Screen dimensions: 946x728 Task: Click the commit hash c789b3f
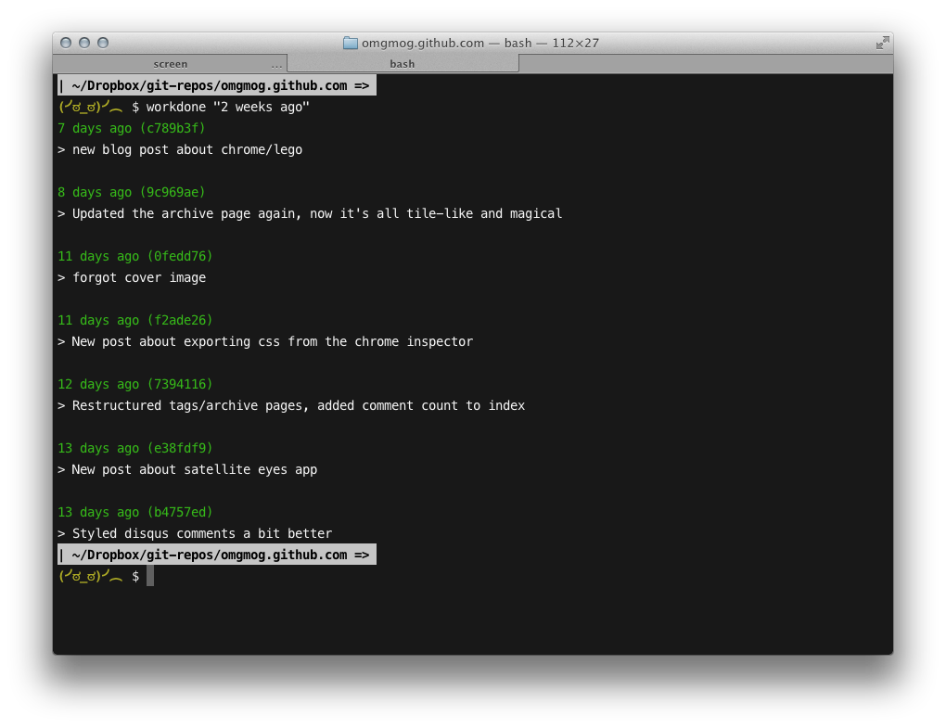click(173, 128)
